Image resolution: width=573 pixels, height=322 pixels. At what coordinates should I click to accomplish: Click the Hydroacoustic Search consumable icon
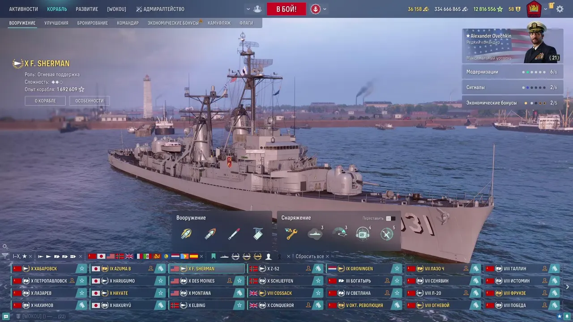point(363,233)
